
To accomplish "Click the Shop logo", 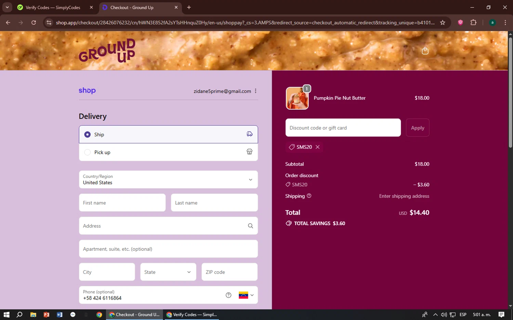I will [x=87, y=91].
